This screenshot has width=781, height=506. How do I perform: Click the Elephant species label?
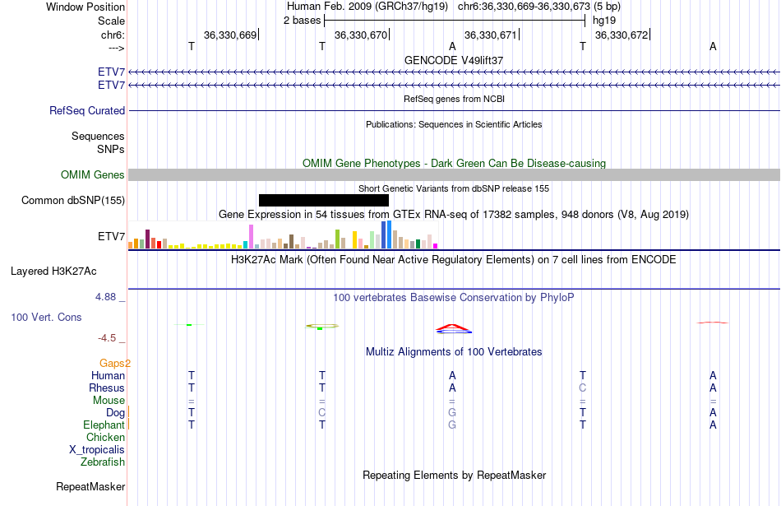pos(104,425)
